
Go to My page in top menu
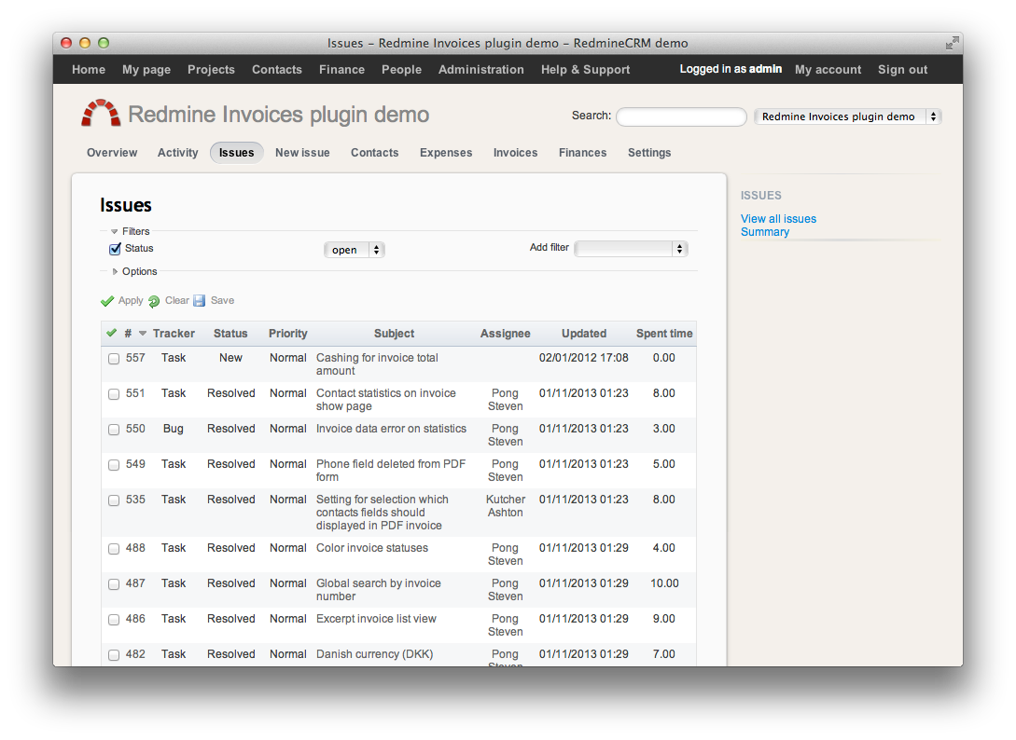(146, 69)
